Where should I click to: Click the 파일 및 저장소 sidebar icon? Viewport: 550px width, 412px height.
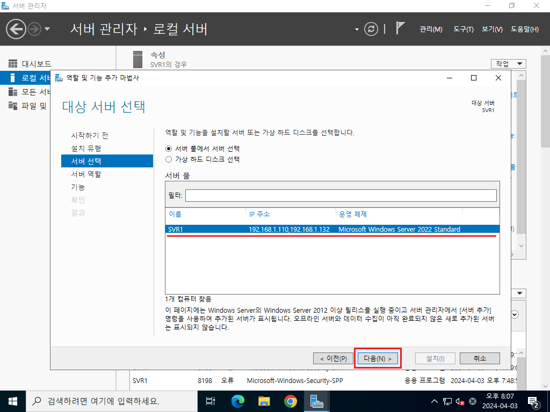tap(13, 106)
